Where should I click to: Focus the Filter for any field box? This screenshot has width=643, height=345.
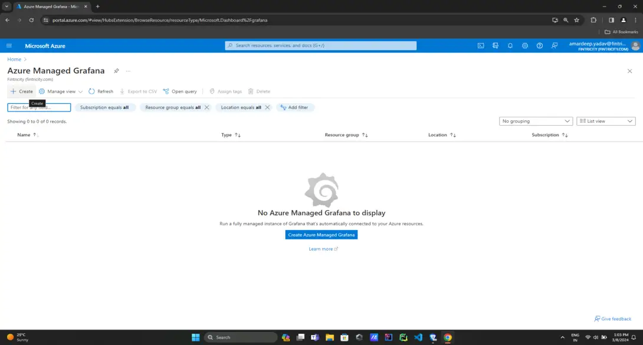coord(39,107)
